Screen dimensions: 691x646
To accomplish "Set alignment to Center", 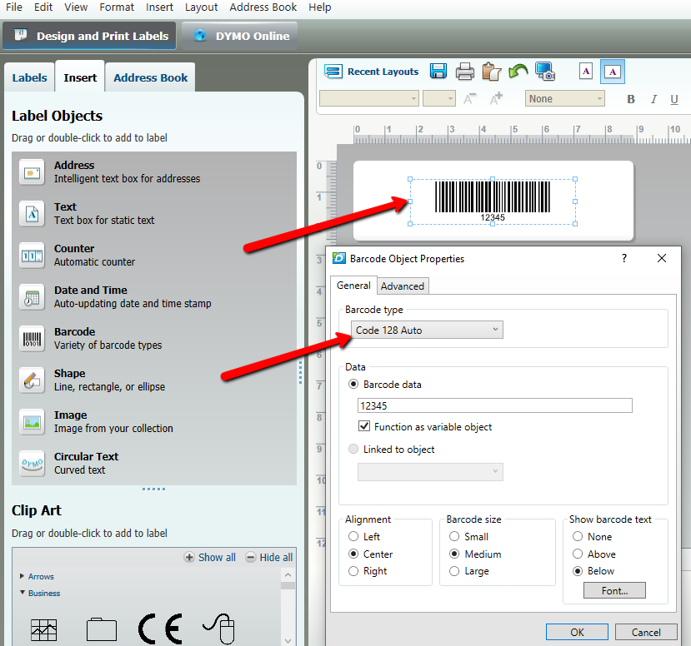I will [x=353, y=554].
